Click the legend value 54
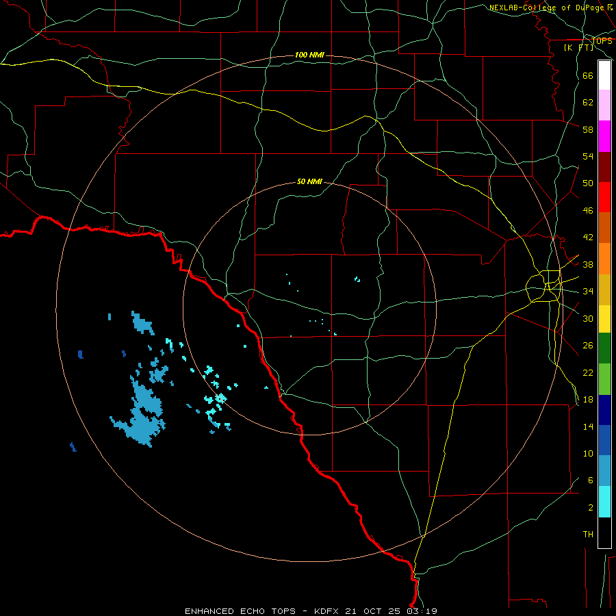The width and height of the screenshot is (616, 616). [588, 156]
